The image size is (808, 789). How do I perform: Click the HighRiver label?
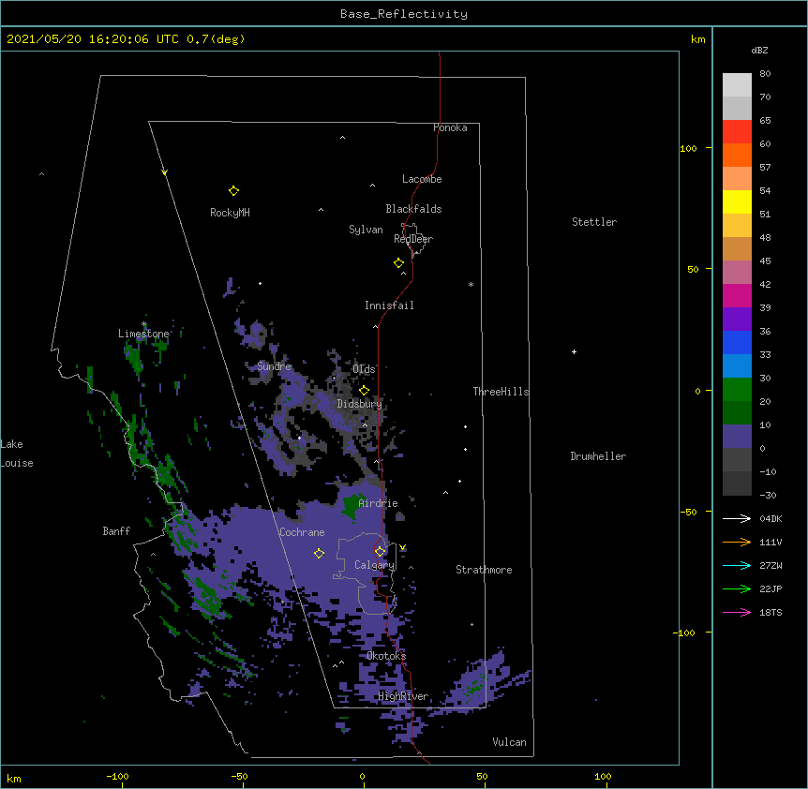click(403, 696)
